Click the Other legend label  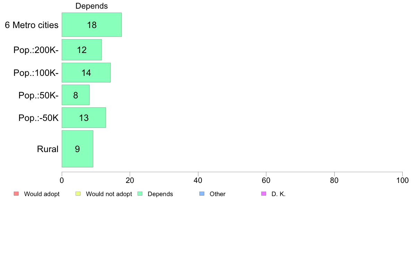[x=217, y=194]
